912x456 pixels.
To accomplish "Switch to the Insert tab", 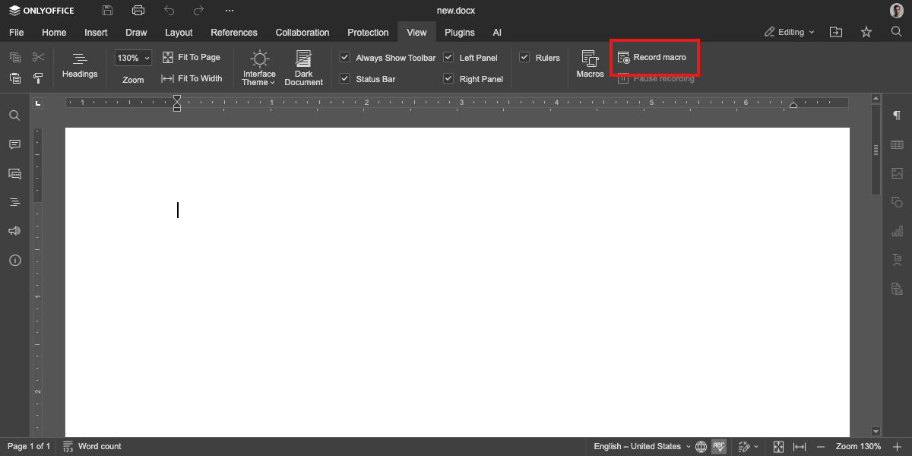I will coord(96,33).
